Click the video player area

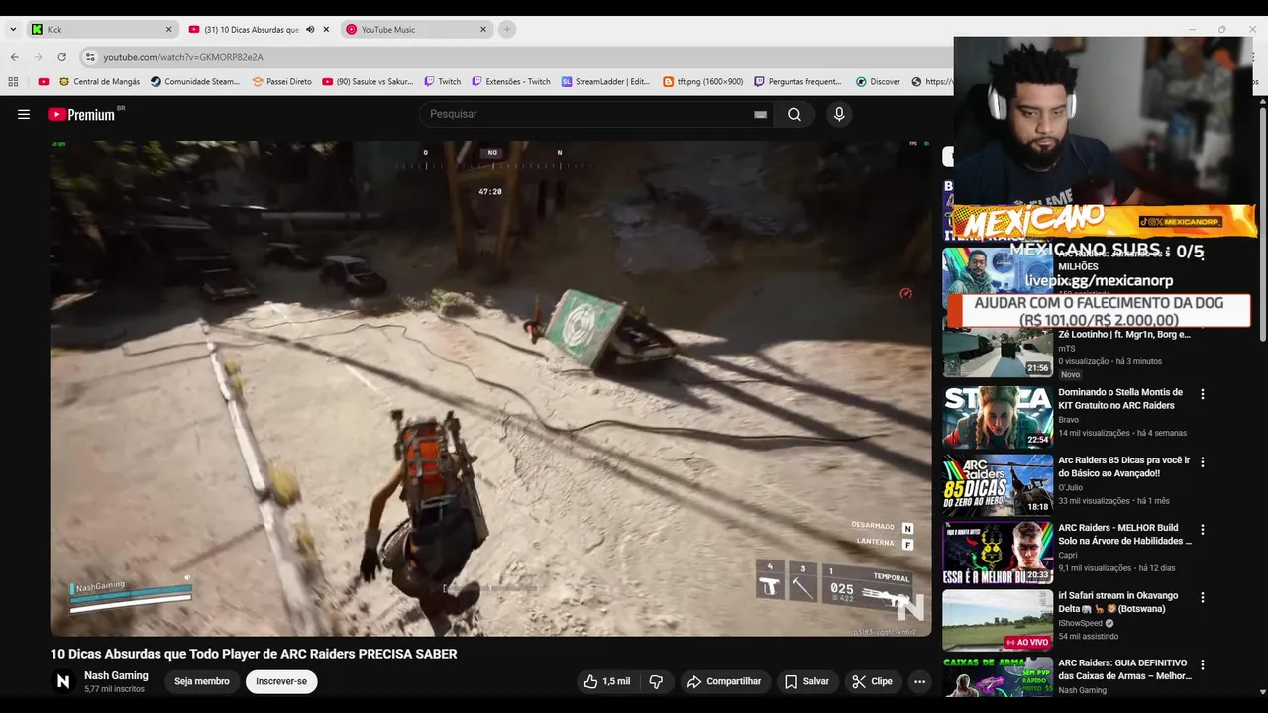point(490,388)
